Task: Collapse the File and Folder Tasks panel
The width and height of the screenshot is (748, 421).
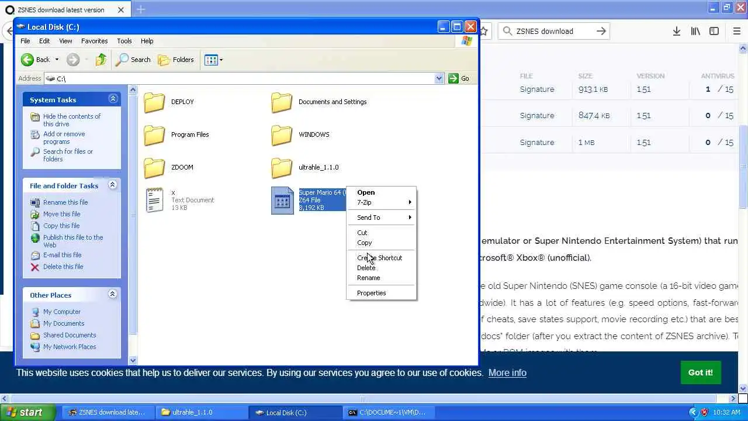Action: click(x=113, y=185)
